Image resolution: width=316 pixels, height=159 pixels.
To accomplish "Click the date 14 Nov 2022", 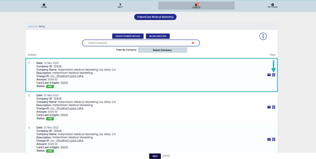I will coord(51,63).
